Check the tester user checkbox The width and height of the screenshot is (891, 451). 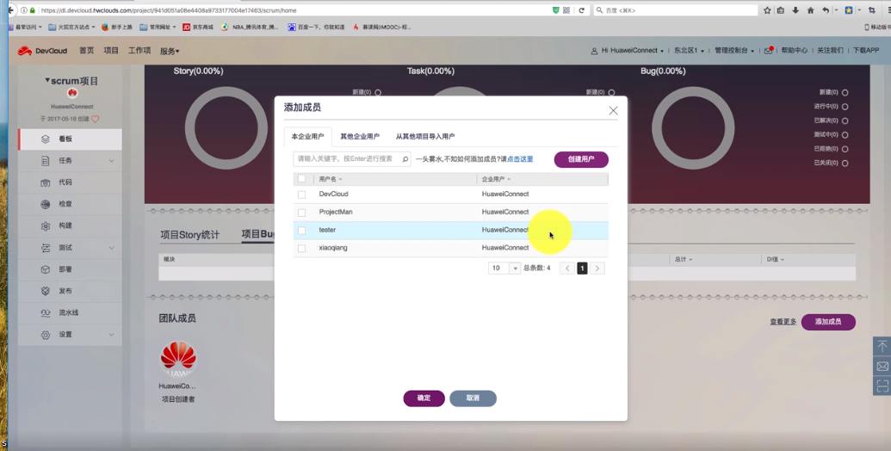click(x=302, y=231)
